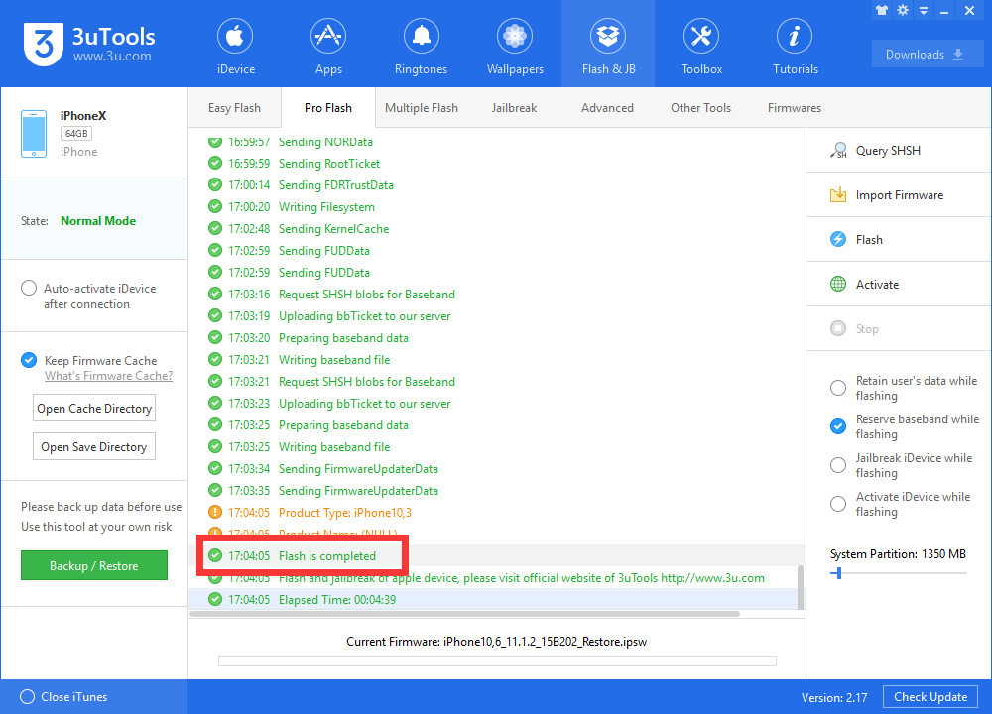Click check icon for 17:03:16 Request SHSH blobs
Screen dimensions: 992x714
pyautogui.click(x=215, y=295)
